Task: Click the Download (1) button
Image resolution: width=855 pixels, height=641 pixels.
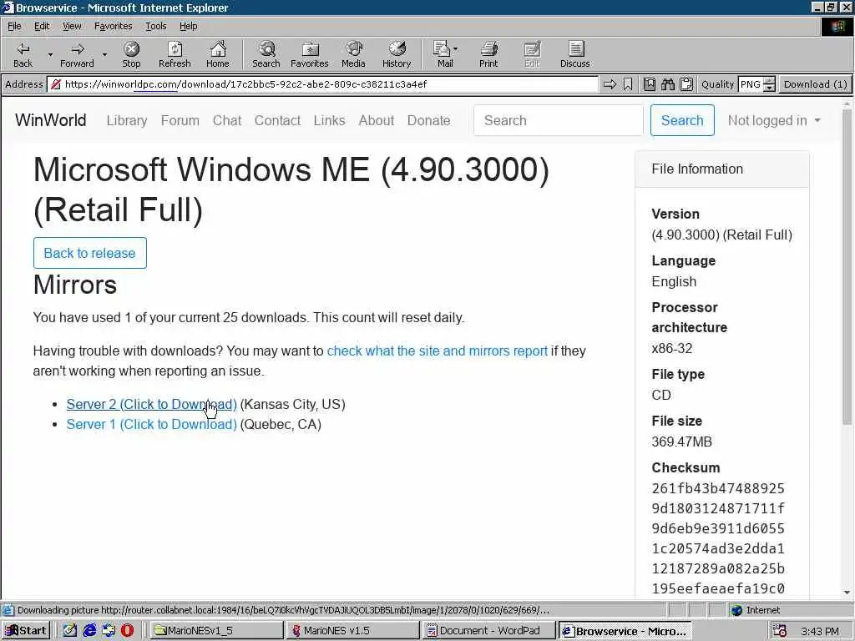Action: pyautogui.click(x=815, y=84)
